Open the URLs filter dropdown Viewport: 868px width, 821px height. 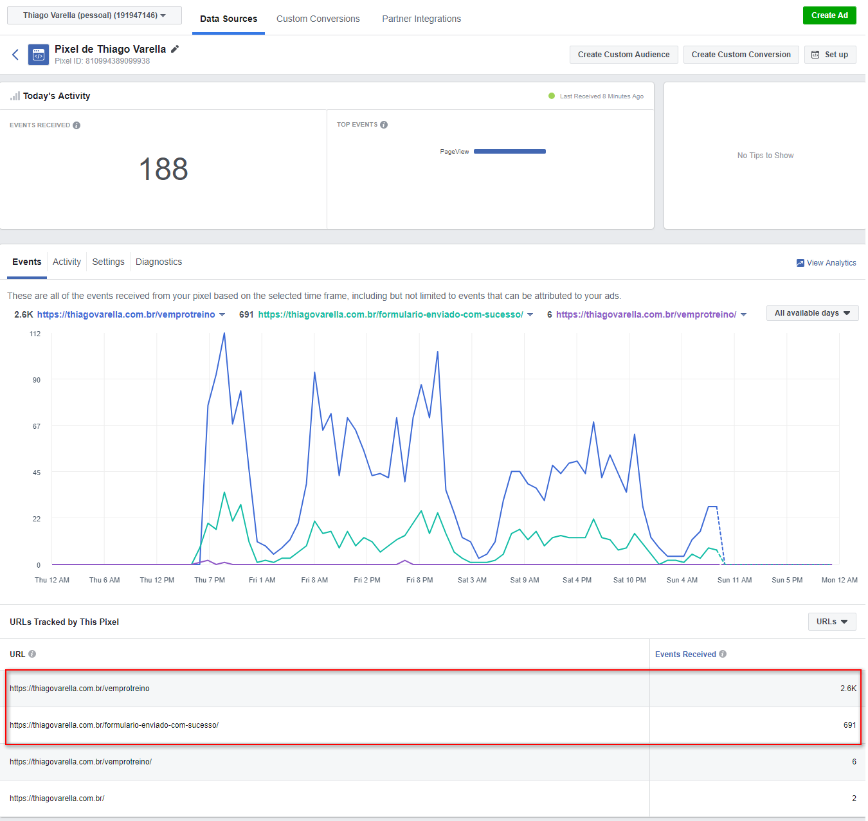(831, 622)
